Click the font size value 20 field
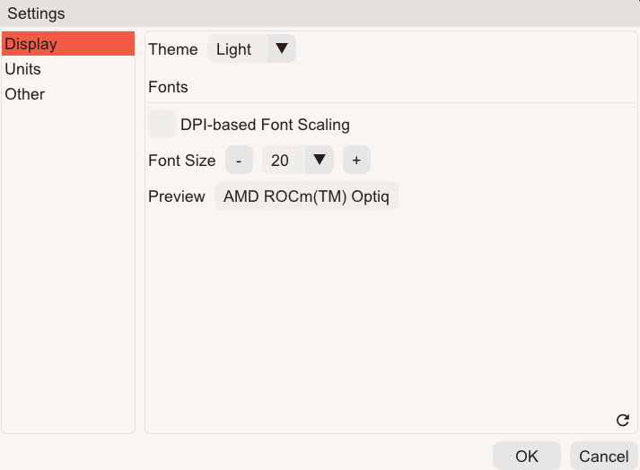The image size is (640, 470). point(282,161)
